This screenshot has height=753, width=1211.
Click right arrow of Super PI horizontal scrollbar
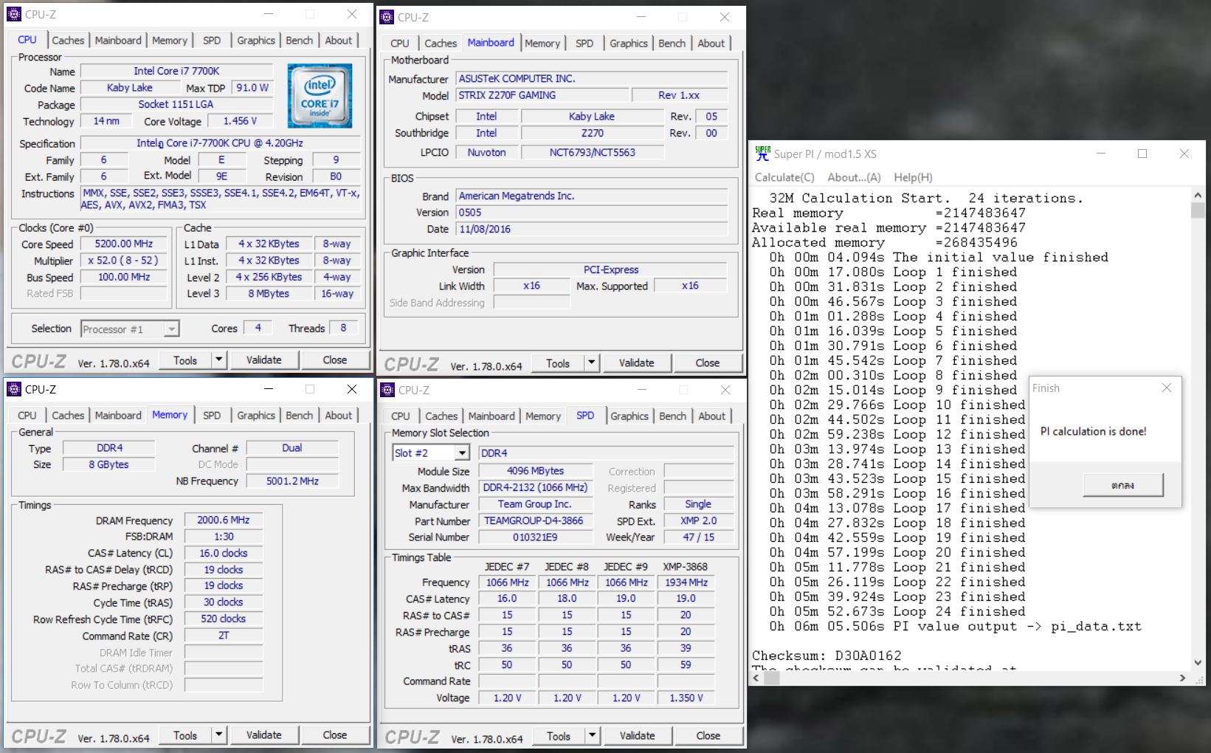pyautogui.click(x=1182, y=678)
